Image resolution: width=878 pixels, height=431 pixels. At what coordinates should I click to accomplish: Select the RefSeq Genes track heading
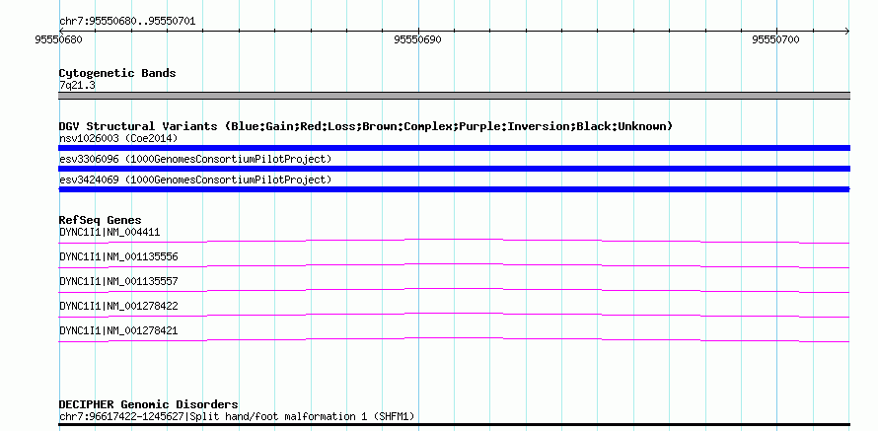point(101,220)
